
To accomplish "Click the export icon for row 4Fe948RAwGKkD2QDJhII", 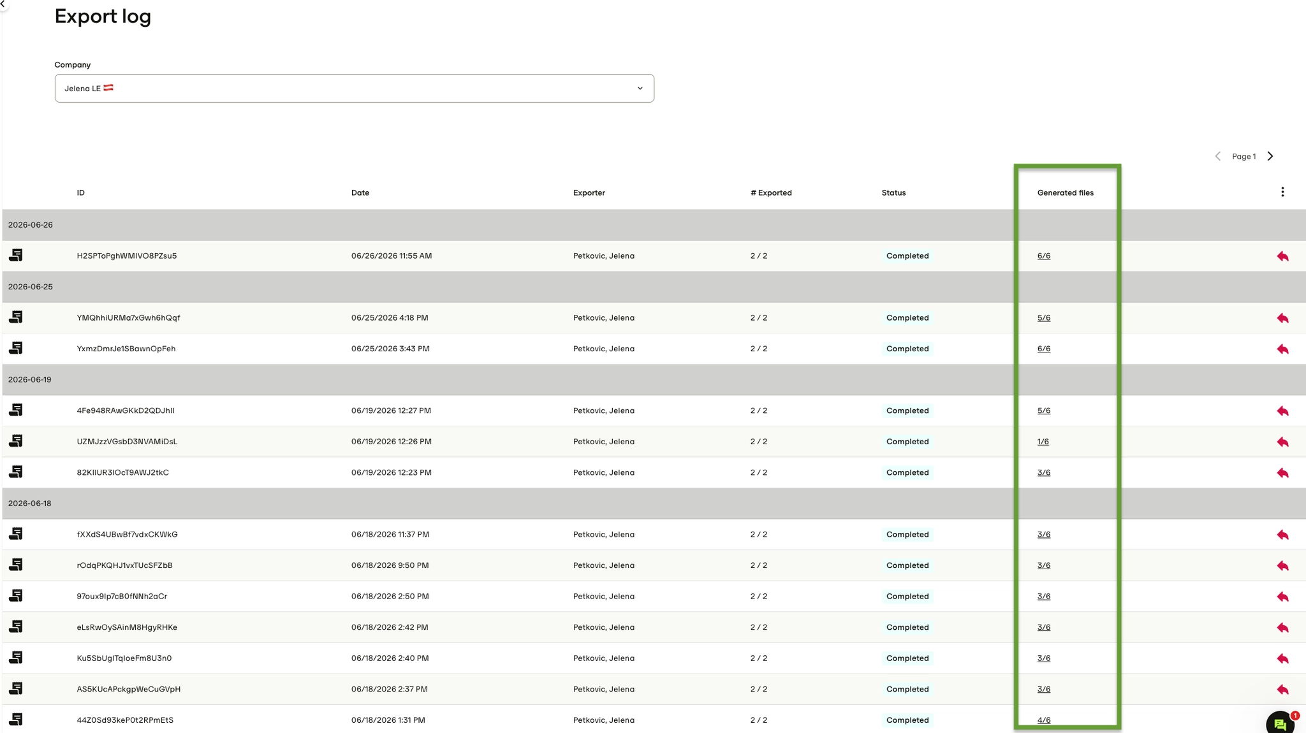I will [x=16, y=410].
